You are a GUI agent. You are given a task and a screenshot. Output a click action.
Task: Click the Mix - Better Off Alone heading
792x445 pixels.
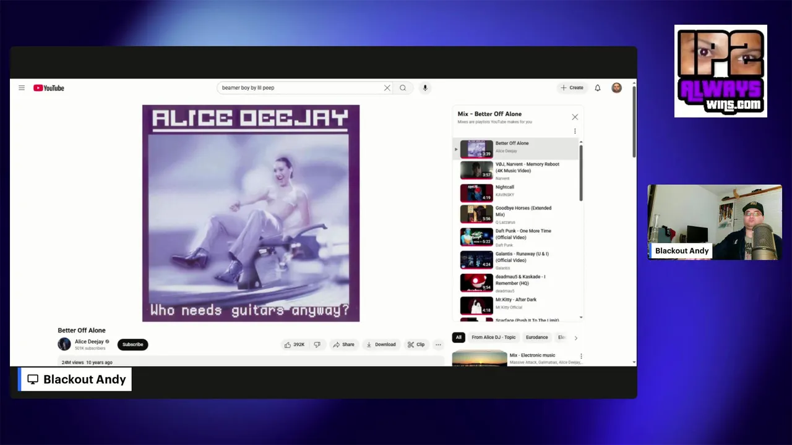pyautogui.click(x=489, y=114)
